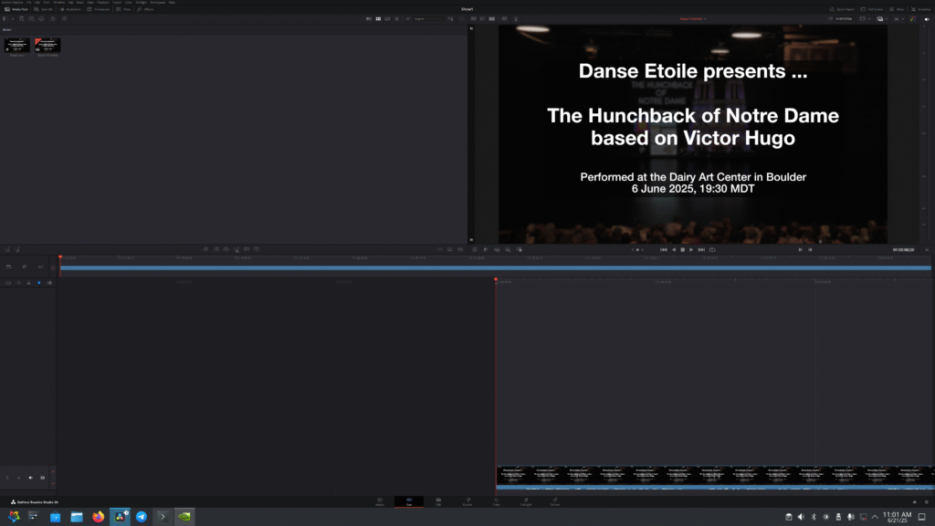
Task: Open the Titles panel
Action: tap(123, 9)
